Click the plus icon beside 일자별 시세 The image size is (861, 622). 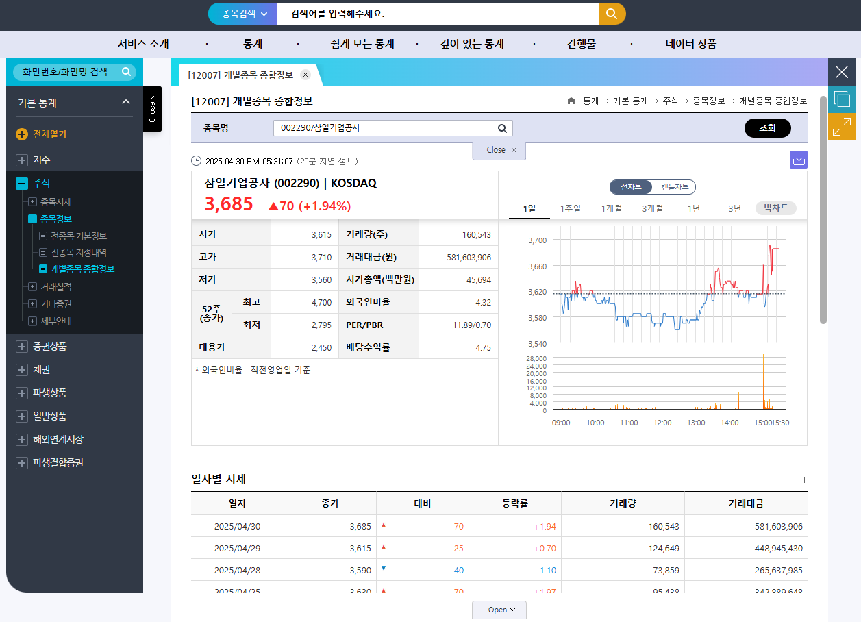pos(804,480)
